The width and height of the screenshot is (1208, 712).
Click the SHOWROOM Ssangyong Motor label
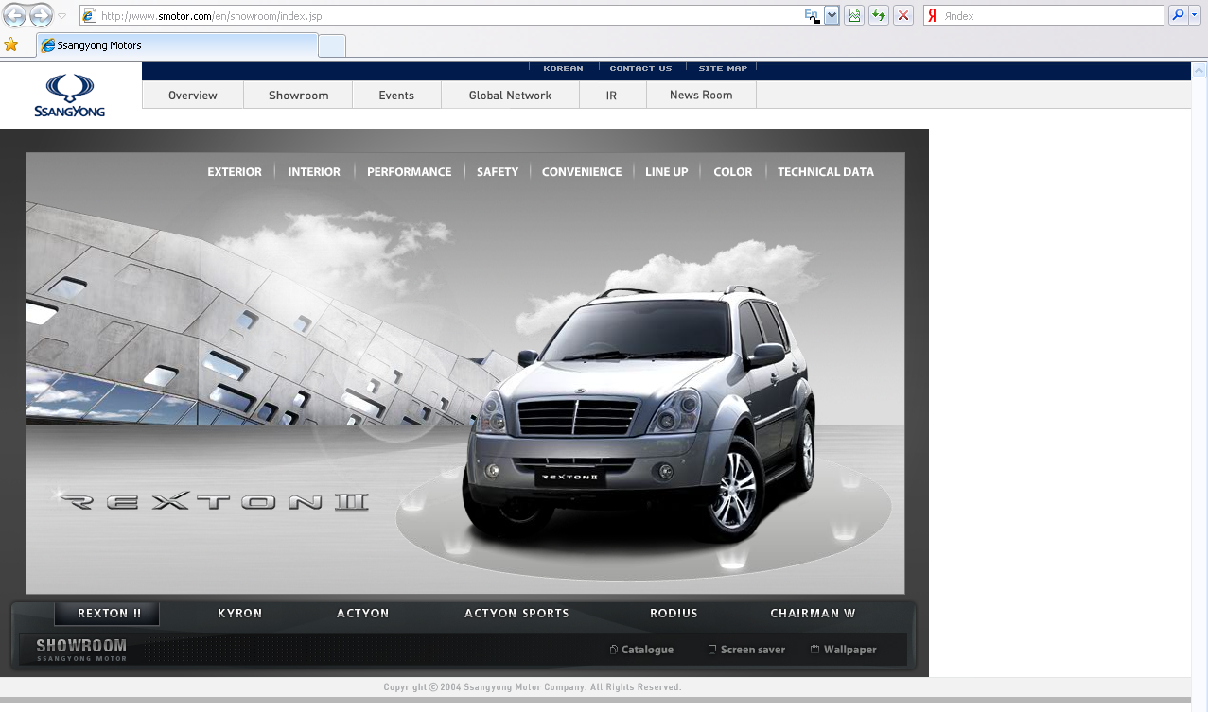[81, 650]
